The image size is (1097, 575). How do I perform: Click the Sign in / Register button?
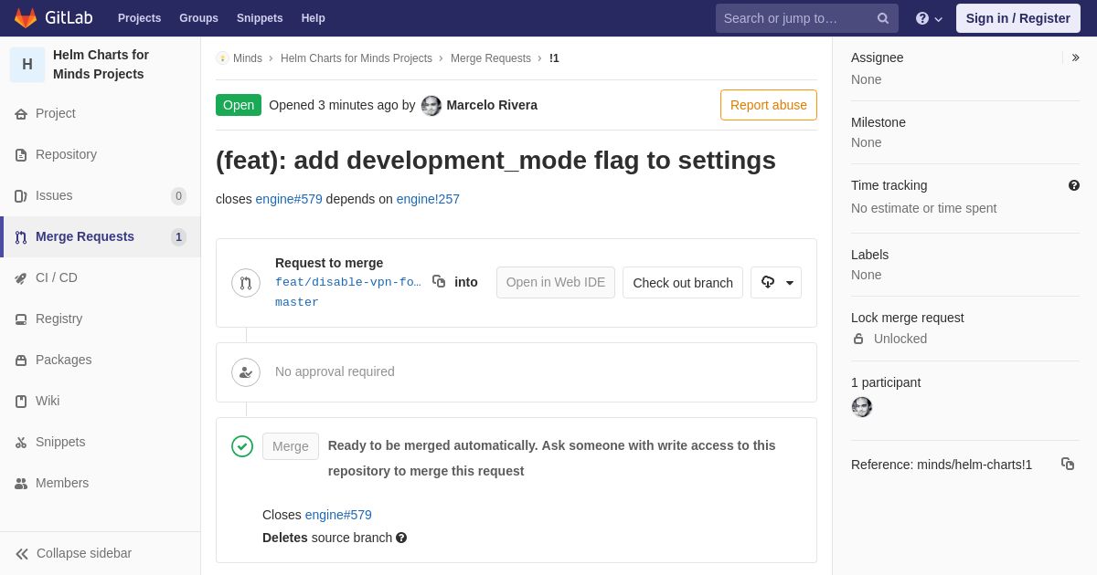pyautogui.click(x=1018, y=18)
